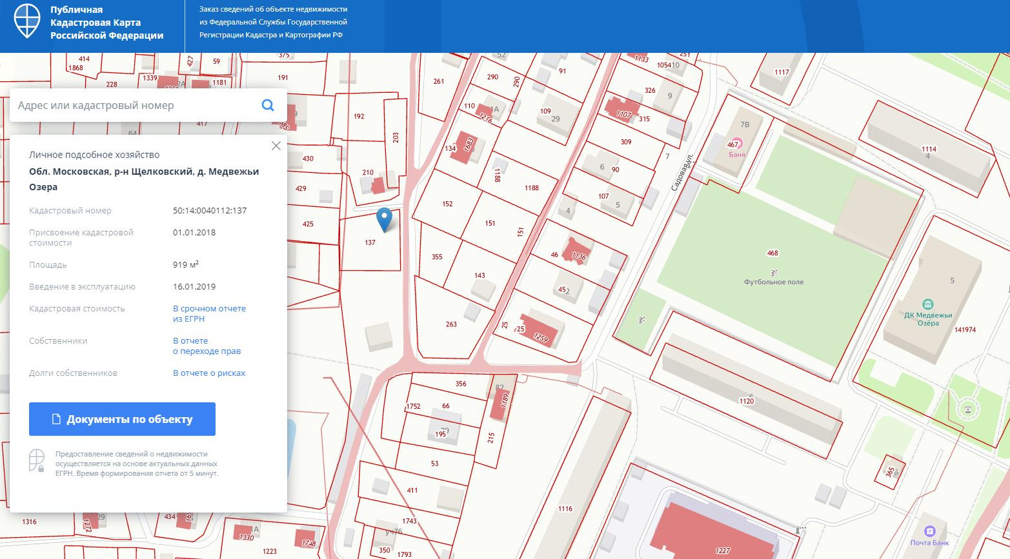Screen dimensions: 1010x559
Task: Select land parcel 1188 on the map
Action: 531,188
